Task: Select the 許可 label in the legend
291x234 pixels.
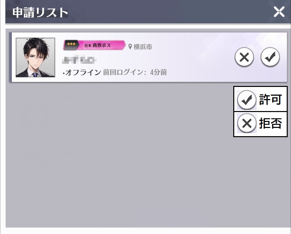Action: [271, 99]
